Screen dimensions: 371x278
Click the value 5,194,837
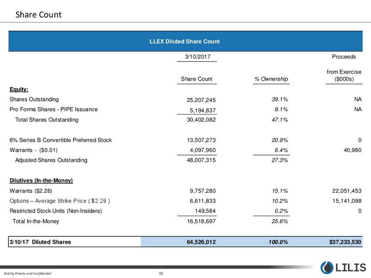(x=203, y=110)
